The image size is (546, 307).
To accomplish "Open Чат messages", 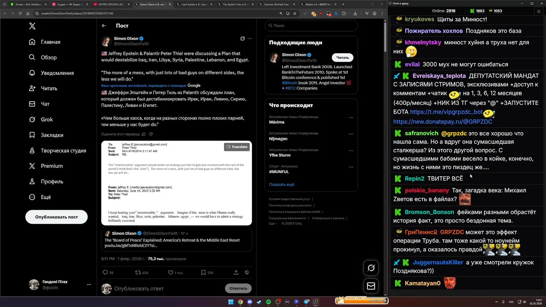I will 39,104.
